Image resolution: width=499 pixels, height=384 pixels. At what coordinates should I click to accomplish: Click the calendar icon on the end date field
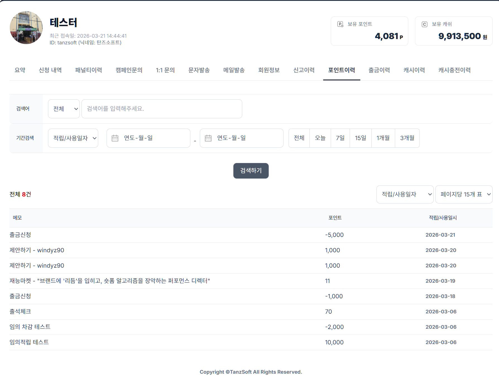tap(208, 138)
